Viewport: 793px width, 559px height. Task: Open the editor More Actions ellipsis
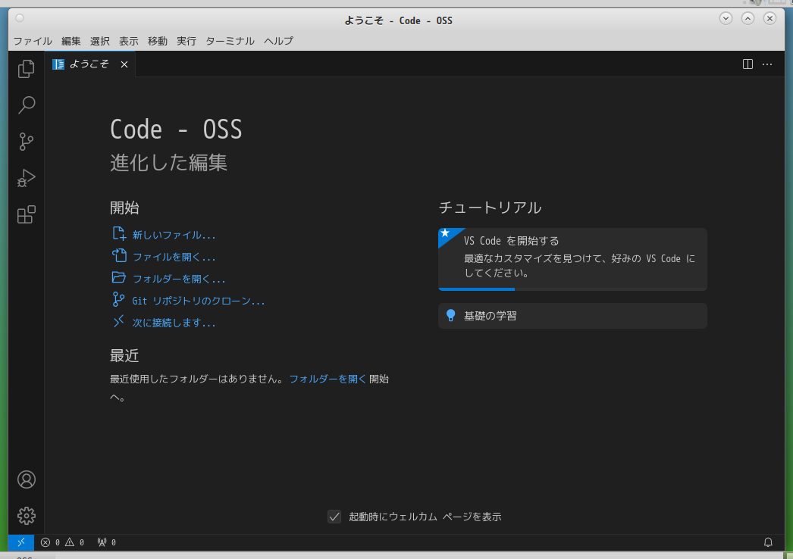(x=767, y=64)
